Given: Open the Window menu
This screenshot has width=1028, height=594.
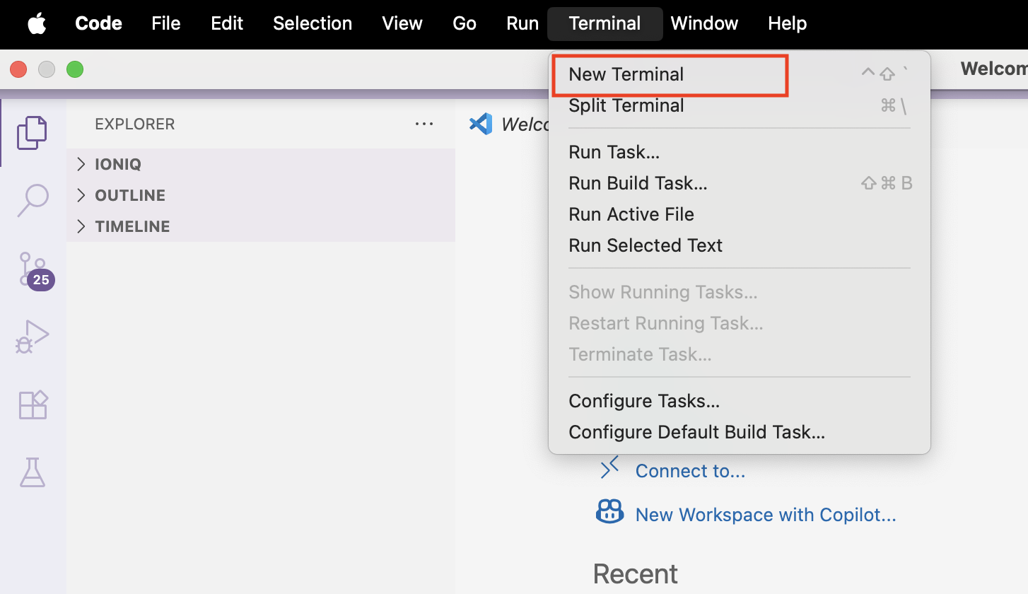Looking at the screenshot, I should pos(704,23).
